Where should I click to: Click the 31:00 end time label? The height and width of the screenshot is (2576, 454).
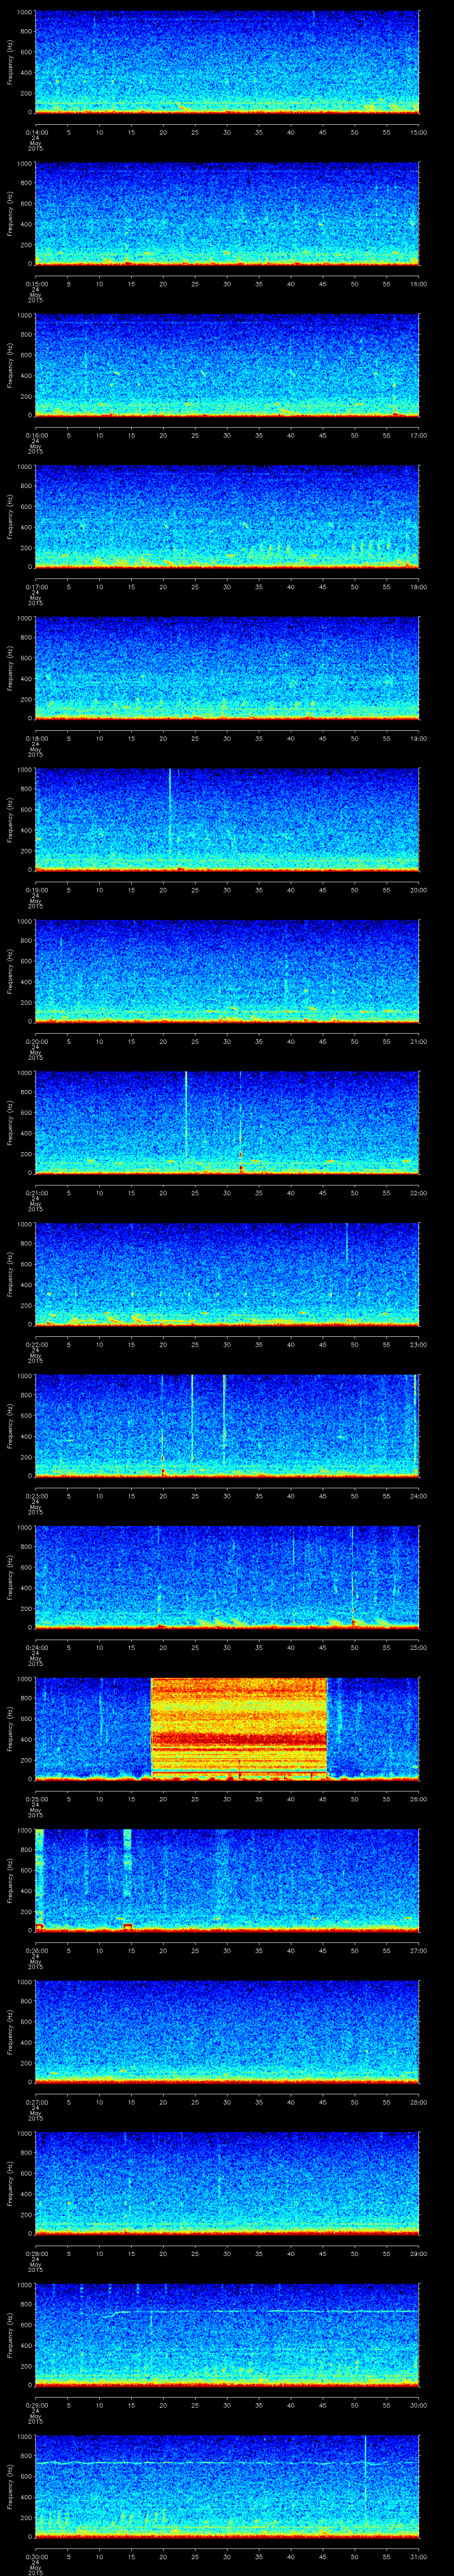[x=418, y=2557]
